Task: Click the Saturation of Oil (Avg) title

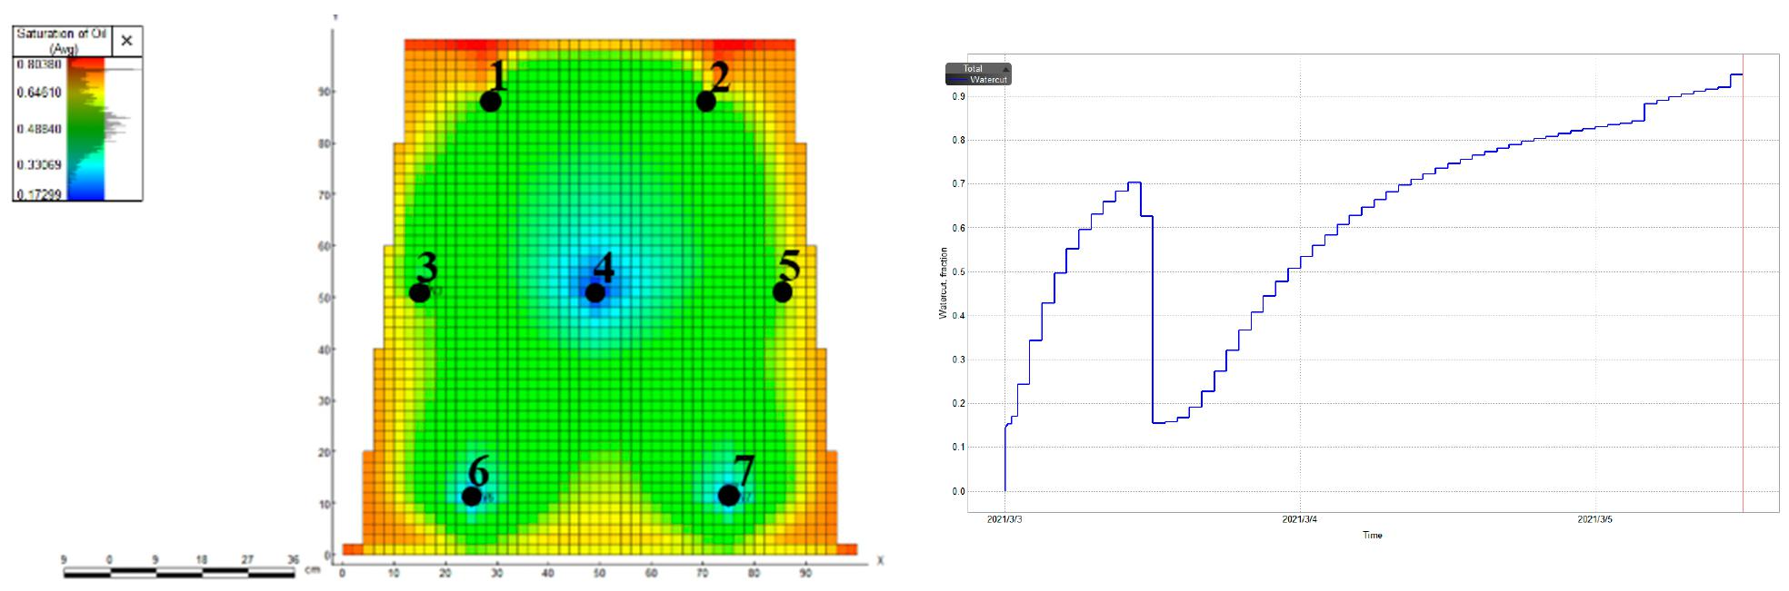Action: point(63,41)
